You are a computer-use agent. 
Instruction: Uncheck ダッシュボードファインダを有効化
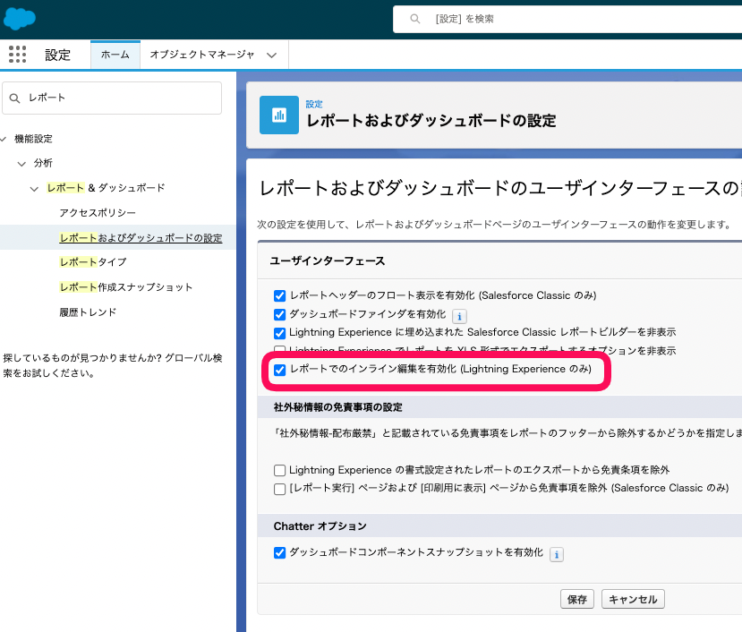(x=279, y=315)
